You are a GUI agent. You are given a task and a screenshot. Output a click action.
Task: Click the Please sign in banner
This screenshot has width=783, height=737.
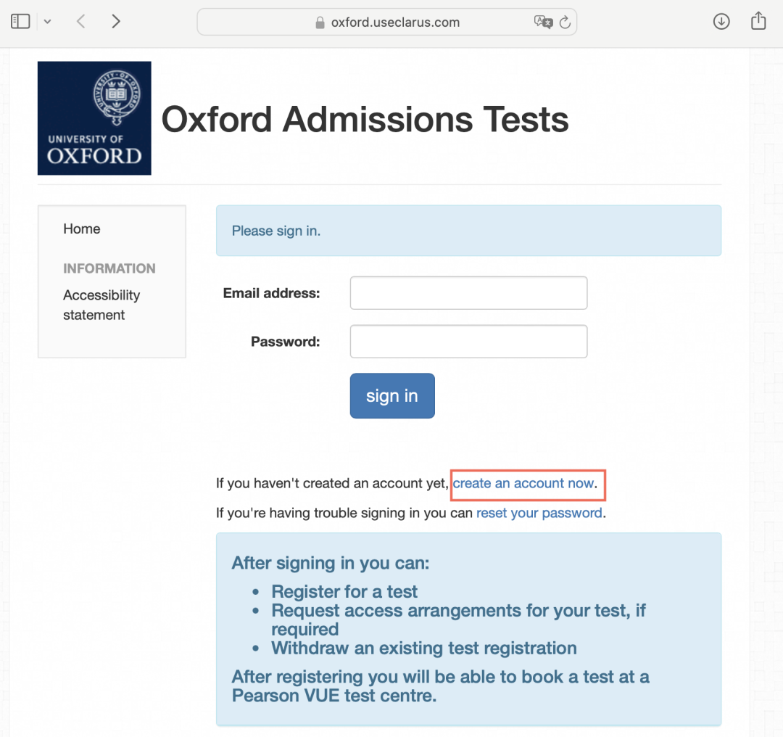click(468, 231)
